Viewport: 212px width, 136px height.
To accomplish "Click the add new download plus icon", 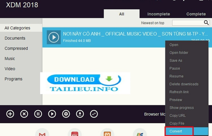I will [10, 114].
